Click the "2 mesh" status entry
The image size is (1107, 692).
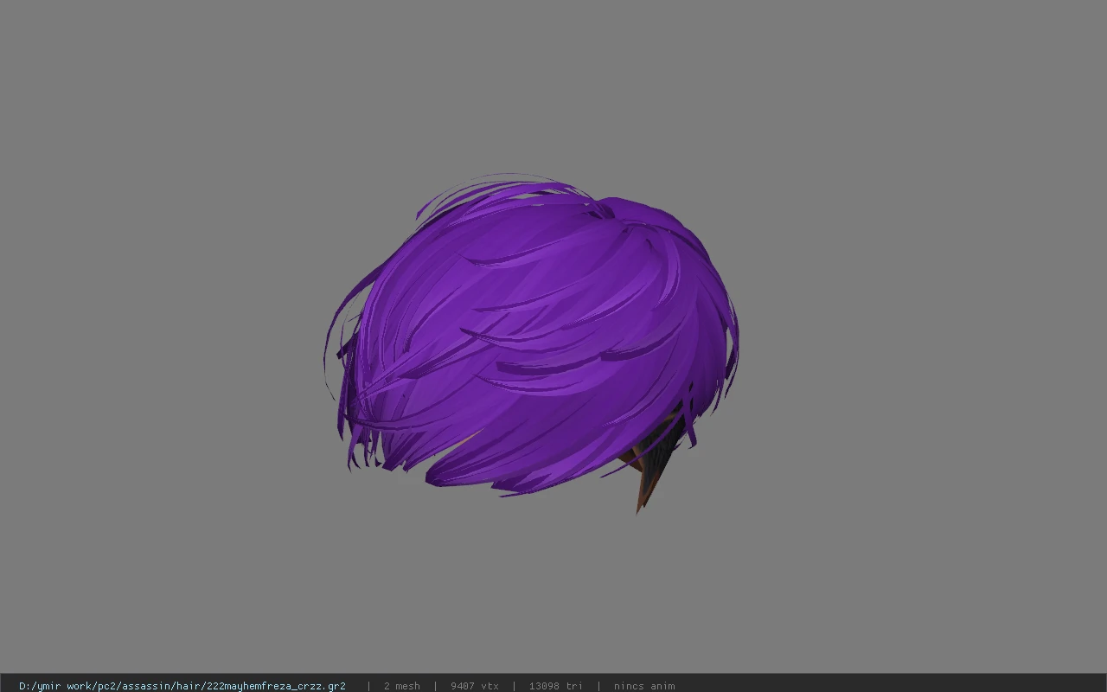402,686
